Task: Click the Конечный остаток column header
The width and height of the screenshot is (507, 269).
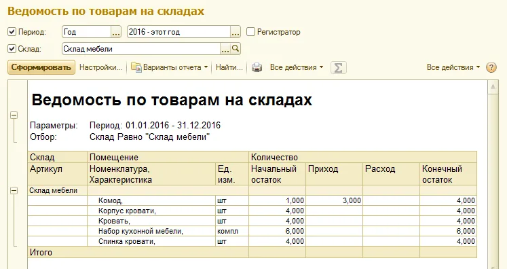Action: tap(448, 174)
